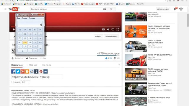The height and width of the screenshot is (106, 189).
Task: Share on Reddit icon
Action: (x=32, y=71)
